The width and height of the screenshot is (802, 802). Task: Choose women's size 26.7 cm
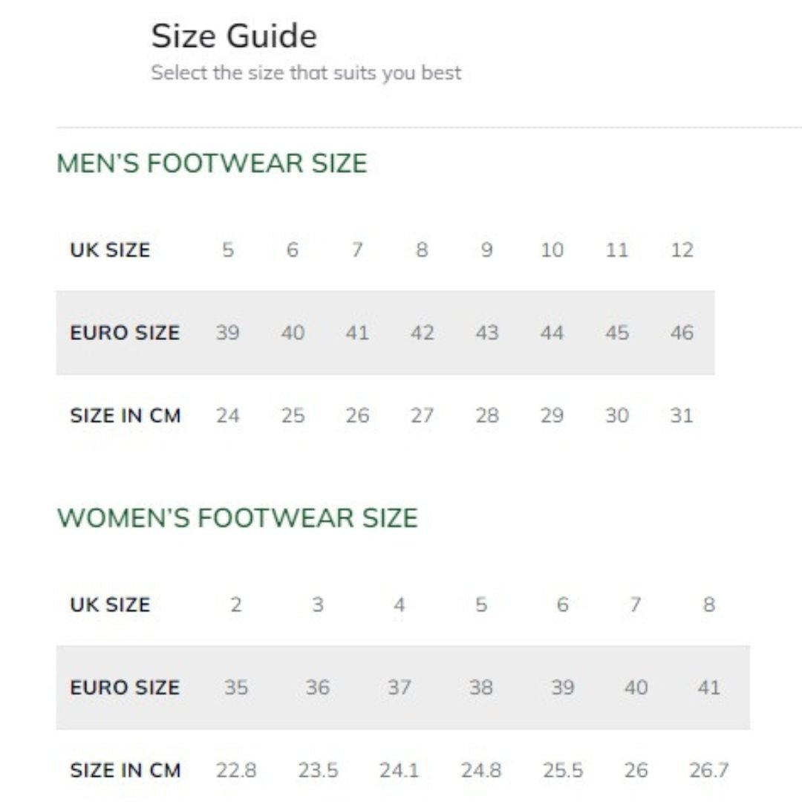[708, 770]
